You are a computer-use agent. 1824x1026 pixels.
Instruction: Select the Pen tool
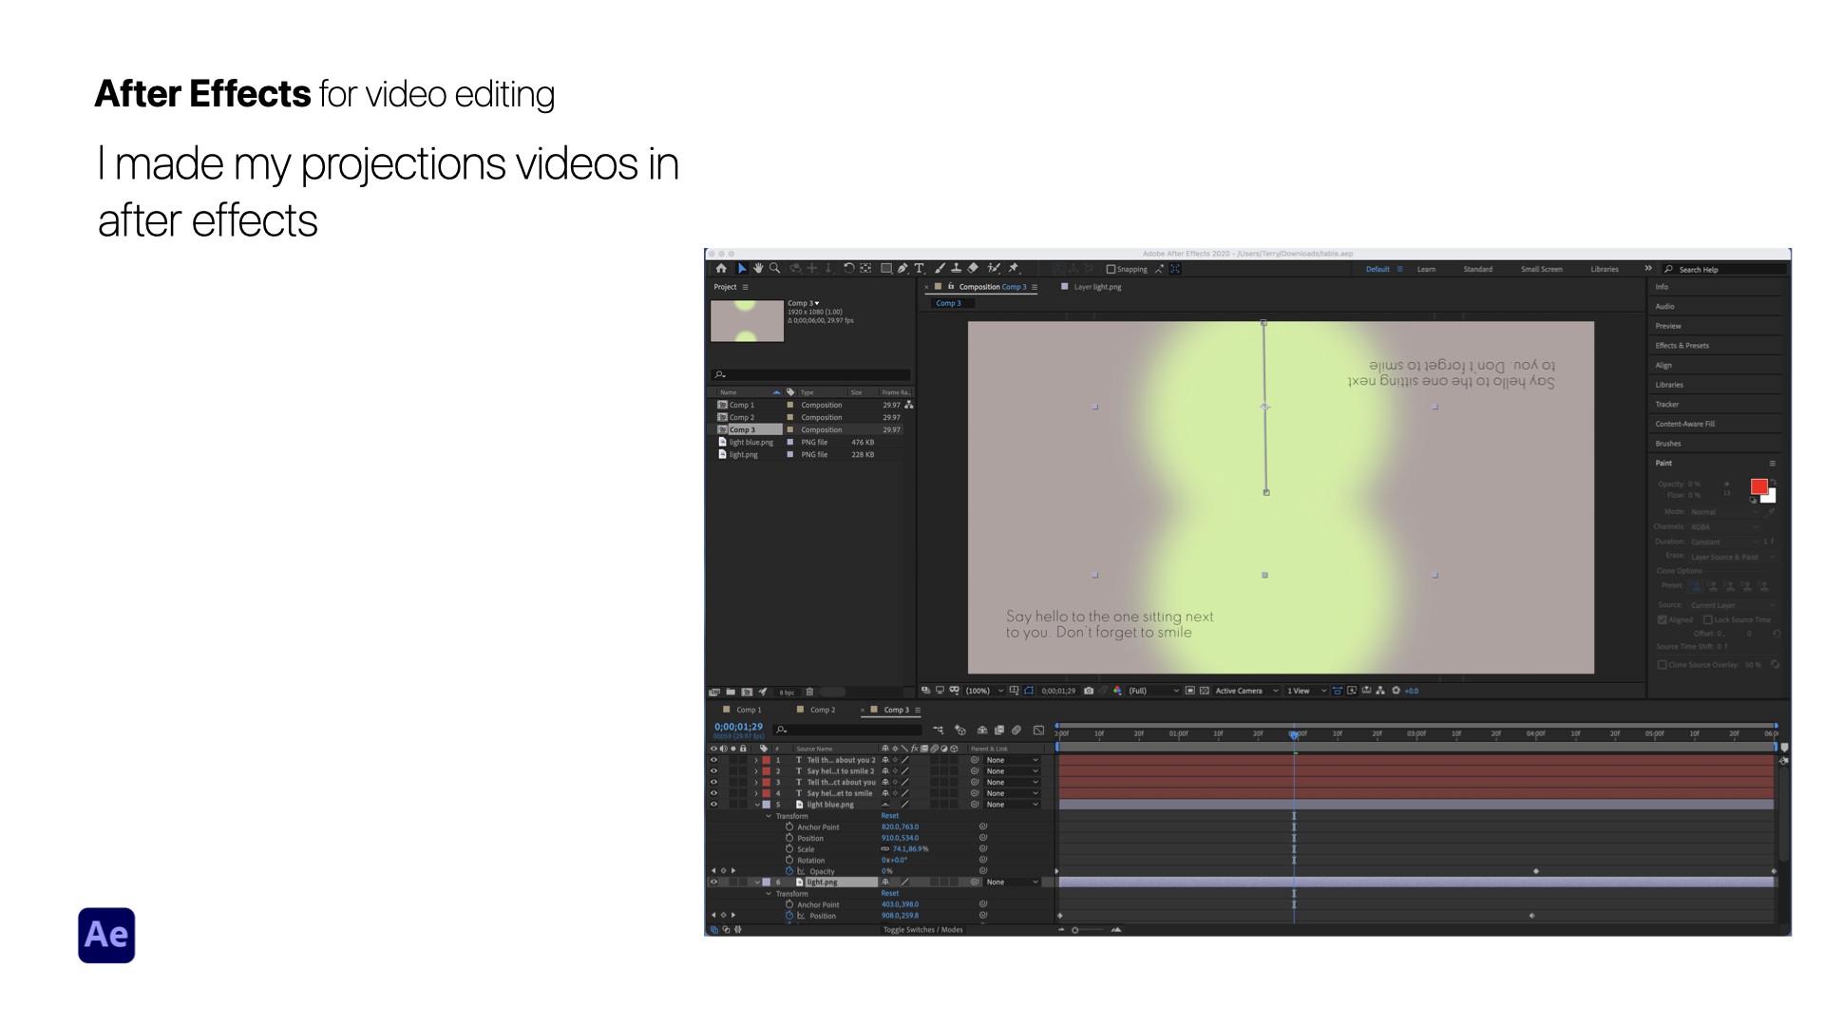coord(902,269)
